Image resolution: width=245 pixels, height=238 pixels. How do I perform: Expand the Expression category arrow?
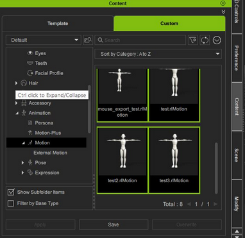[22, 173]
